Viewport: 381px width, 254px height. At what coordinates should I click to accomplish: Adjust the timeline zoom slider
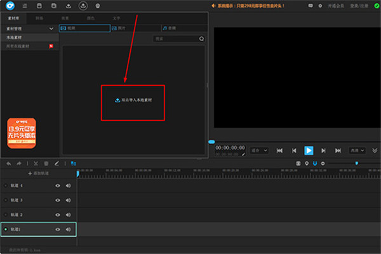pyautogui.click(x=356, y=163)
